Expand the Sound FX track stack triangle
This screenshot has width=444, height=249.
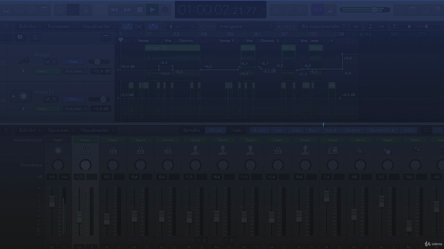13,96
